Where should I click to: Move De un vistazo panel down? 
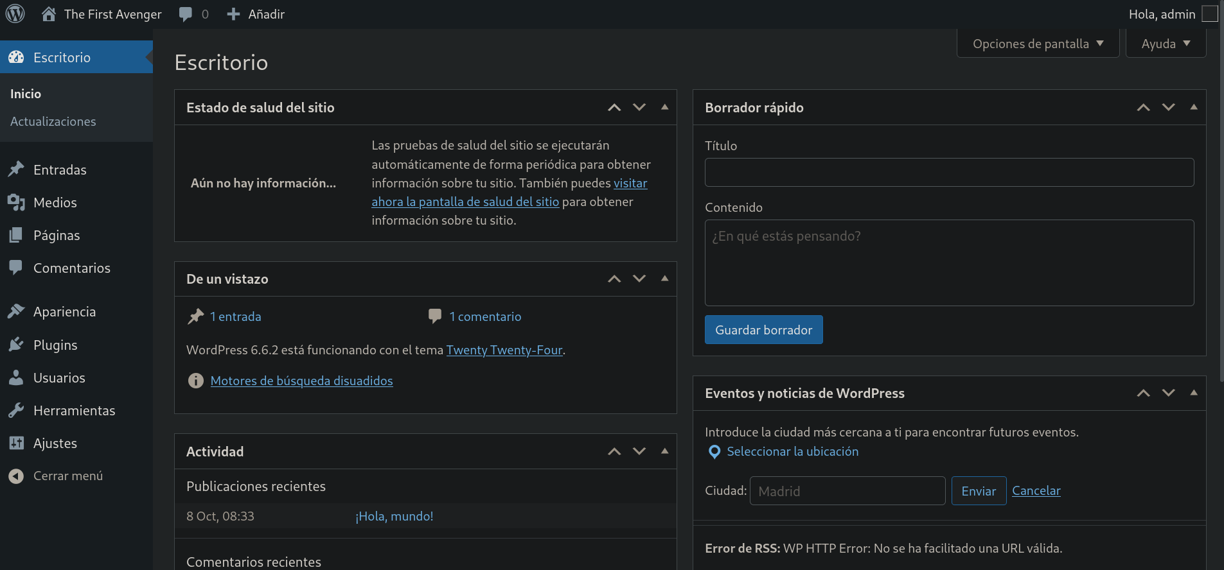click(x=639, y=279)
